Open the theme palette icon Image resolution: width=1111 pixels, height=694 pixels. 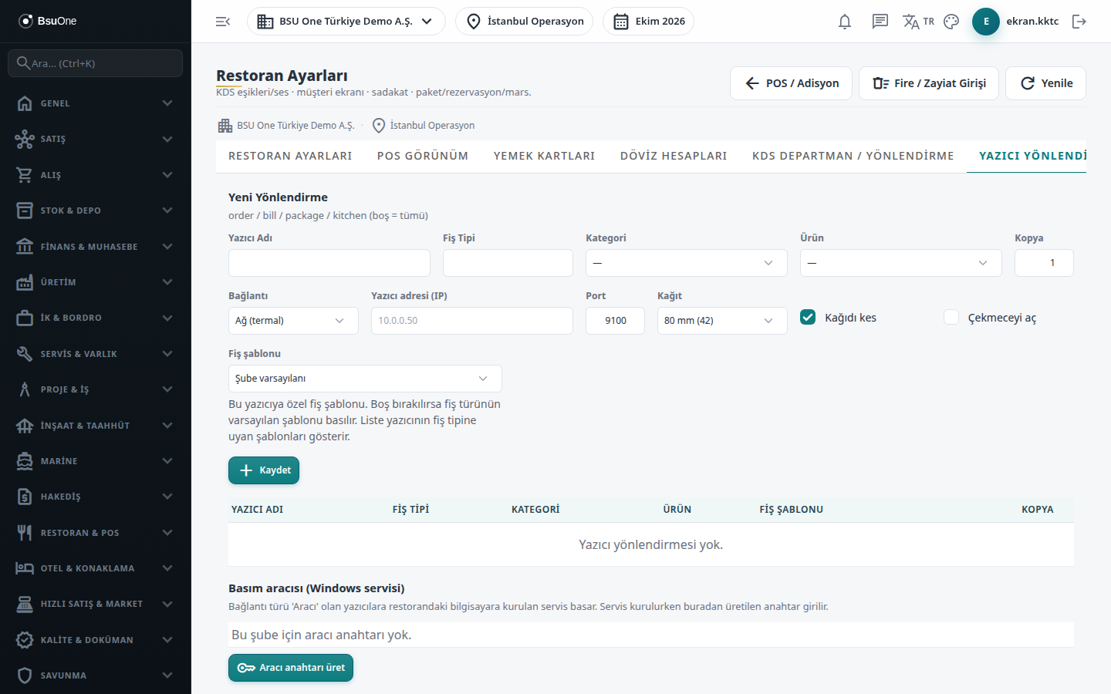click(951, 22)
